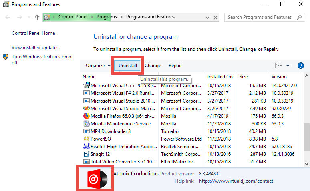Click the list scrollbar up arrow
Screen dimensions: 310x191
[x=306, y=76]
